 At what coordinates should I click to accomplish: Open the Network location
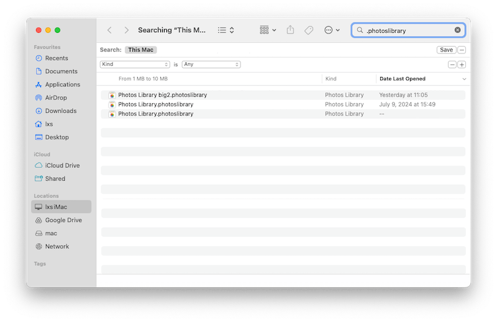[x=57, y=246]
